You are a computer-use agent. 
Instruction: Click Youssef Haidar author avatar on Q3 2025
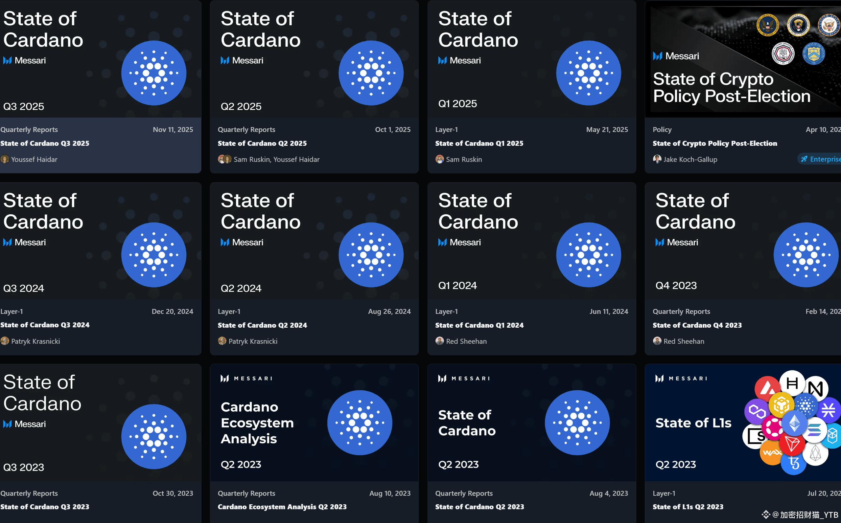(5, 160)
